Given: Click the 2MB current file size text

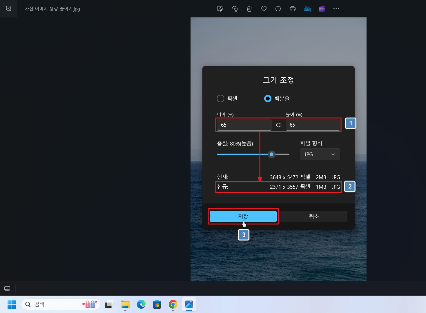Looking at the screenshot, I should [x=321, y=177].
